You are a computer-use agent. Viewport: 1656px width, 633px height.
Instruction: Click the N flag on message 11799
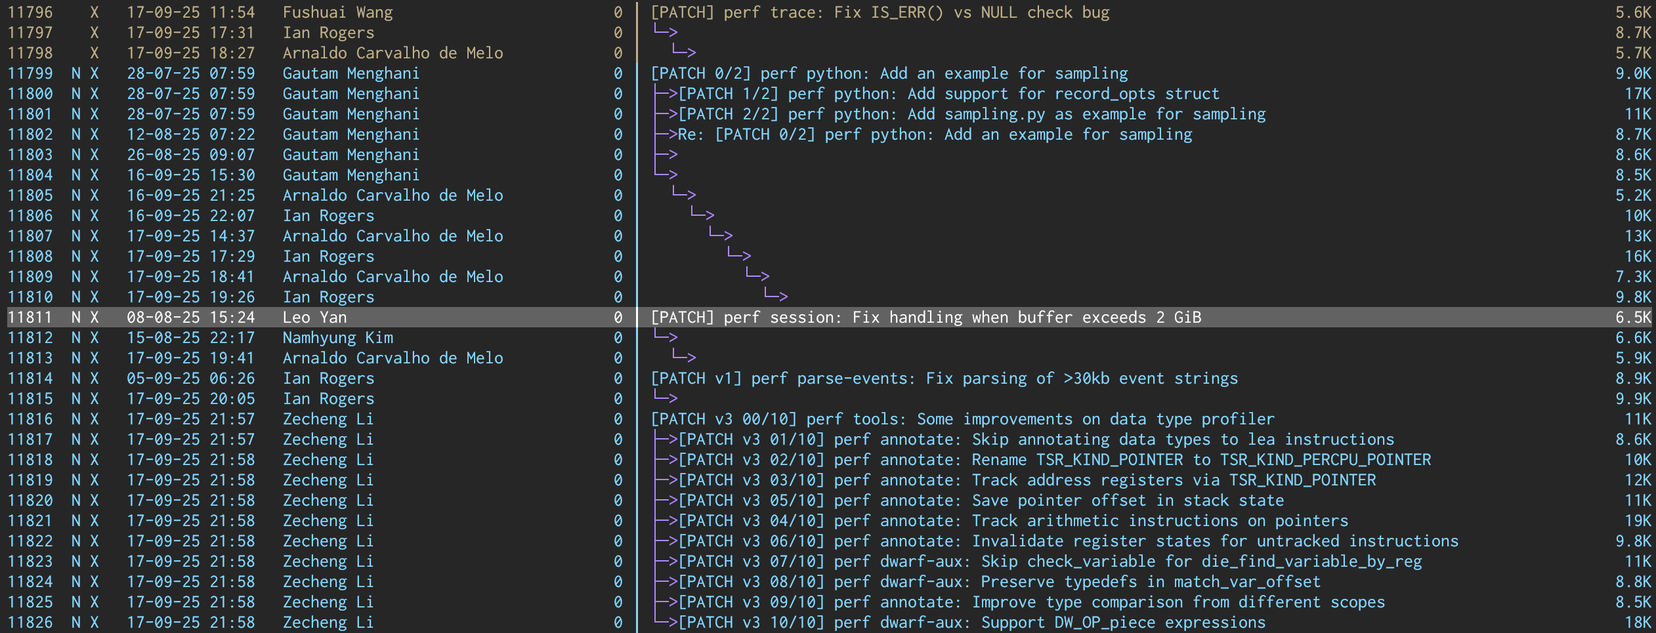tap(76, 73)
